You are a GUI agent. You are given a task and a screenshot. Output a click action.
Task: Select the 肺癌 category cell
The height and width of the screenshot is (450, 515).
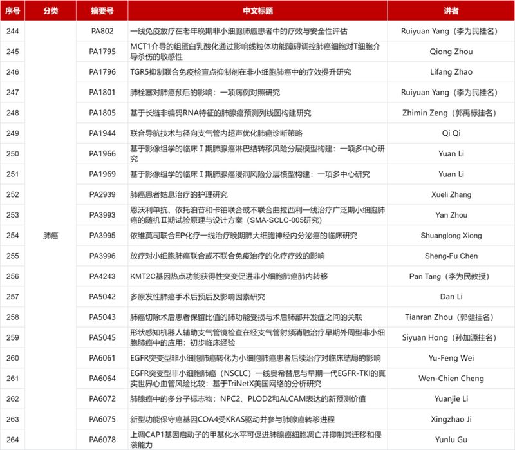(x=50, y=236)
